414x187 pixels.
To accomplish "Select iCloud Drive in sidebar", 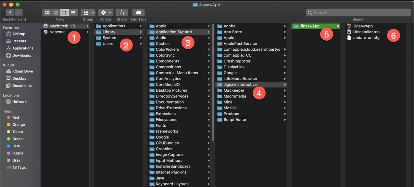I will (x=22, y=71).
